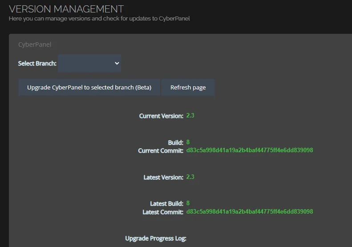Click the Select Branch label

pos(37,64)
